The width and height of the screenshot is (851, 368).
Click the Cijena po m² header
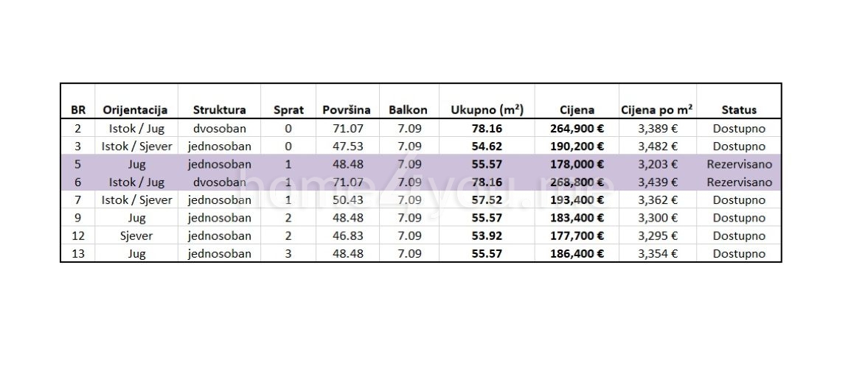pos(657,110)
